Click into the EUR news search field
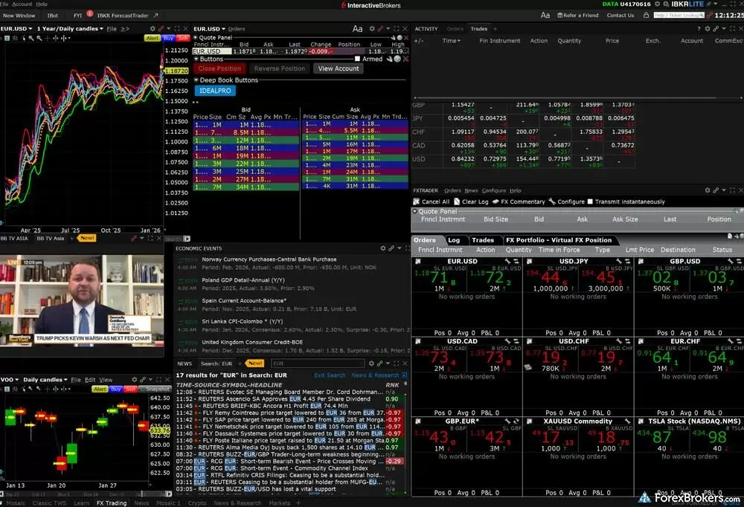744x507 pixels. (318, 364)
